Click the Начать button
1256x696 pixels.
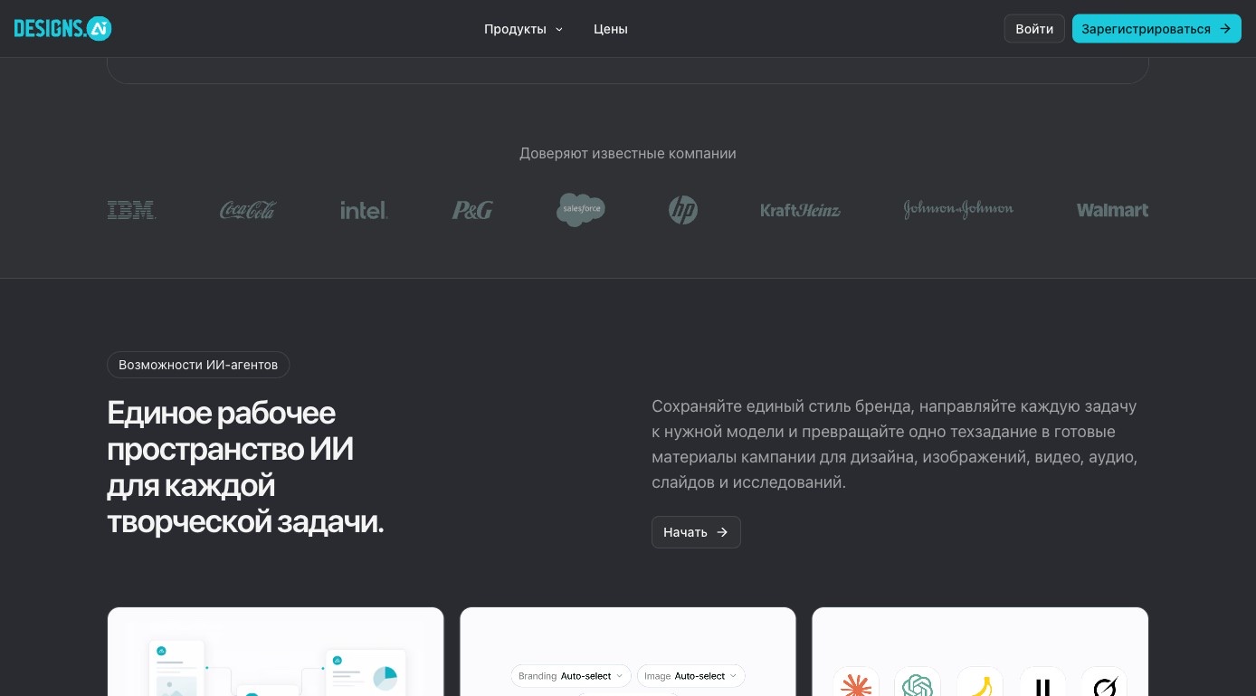(696, 532)
